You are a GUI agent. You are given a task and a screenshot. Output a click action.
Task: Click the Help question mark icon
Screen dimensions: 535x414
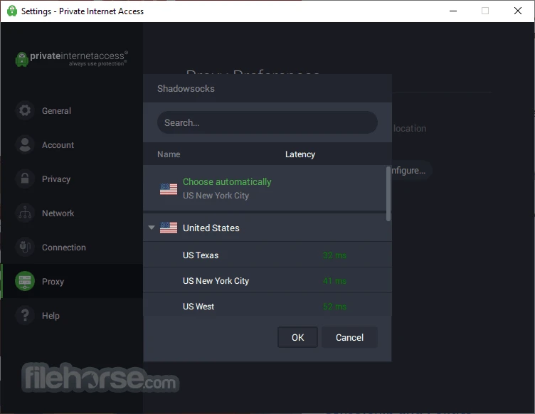coord(25,315)
